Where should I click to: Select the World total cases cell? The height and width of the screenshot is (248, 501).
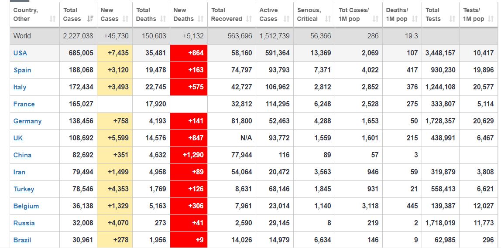(78, 36)
